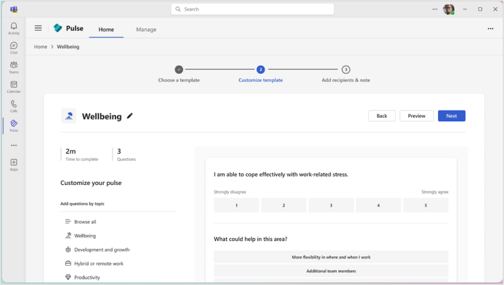Open the Calendar from the sidebar
The image size is (504, 285).
click(x=13, y=86)
